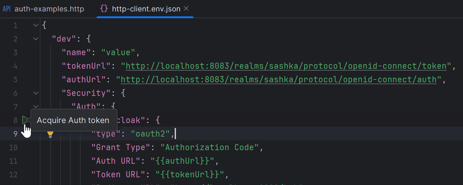Click the JSON braces icon on env file tab

pyautogui.click(x=104, y=9)
